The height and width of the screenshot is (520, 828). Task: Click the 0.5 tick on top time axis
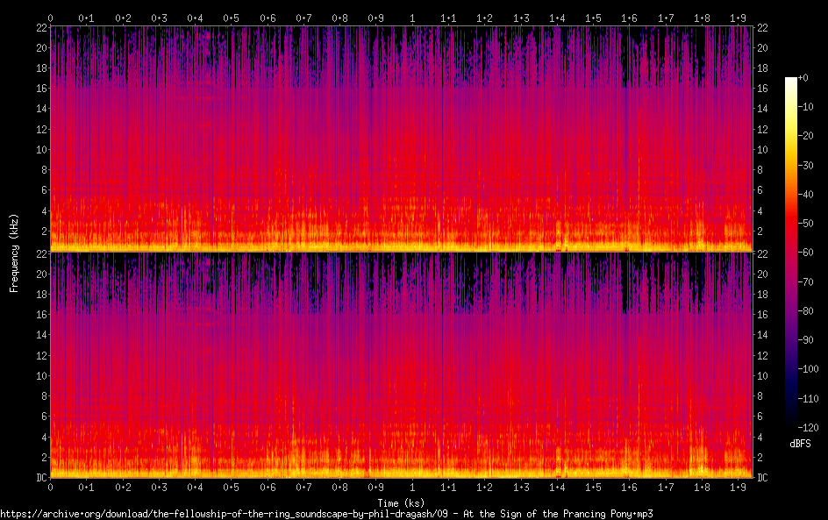click(232, 18)
